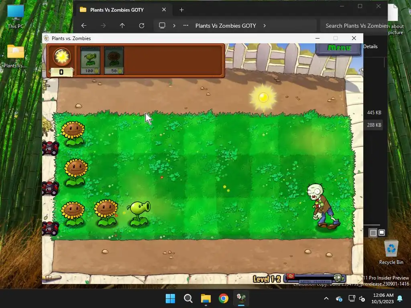Viewport: 411px width, 308px height.
Task: Switch File Explorer to details list view
Action: coord(373,233)
